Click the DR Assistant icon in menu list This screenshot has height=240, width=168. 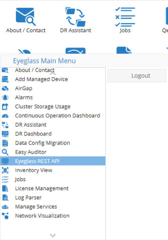[x=5, y=125]
